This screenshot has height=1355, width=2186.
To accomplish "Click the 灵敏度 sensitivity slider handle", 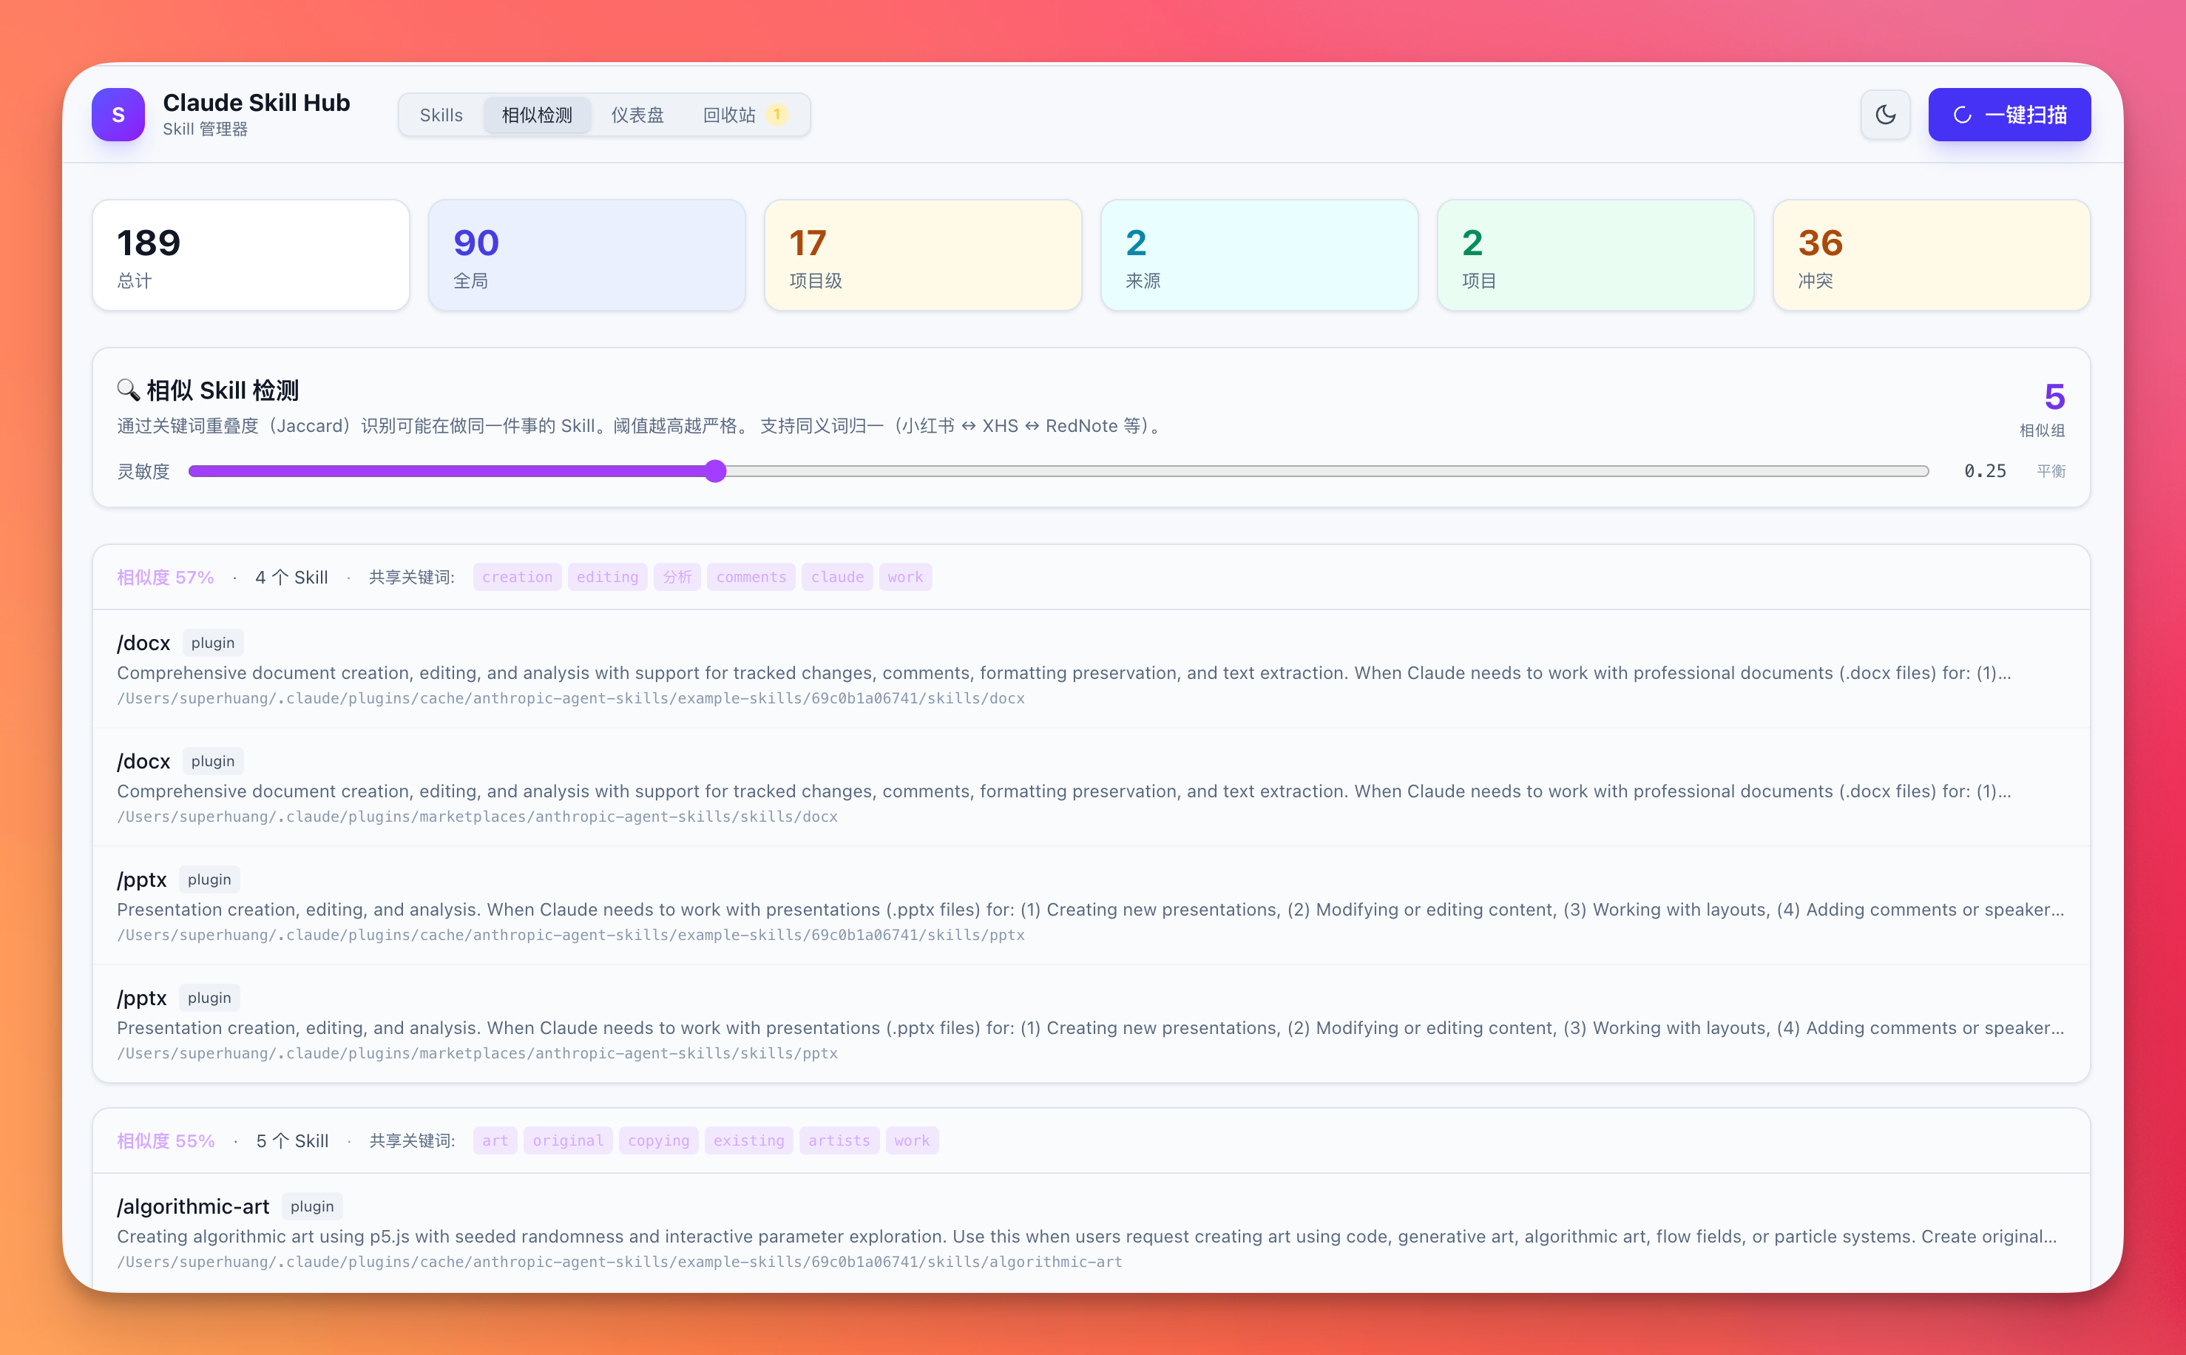I will click(x=714, y=471).
